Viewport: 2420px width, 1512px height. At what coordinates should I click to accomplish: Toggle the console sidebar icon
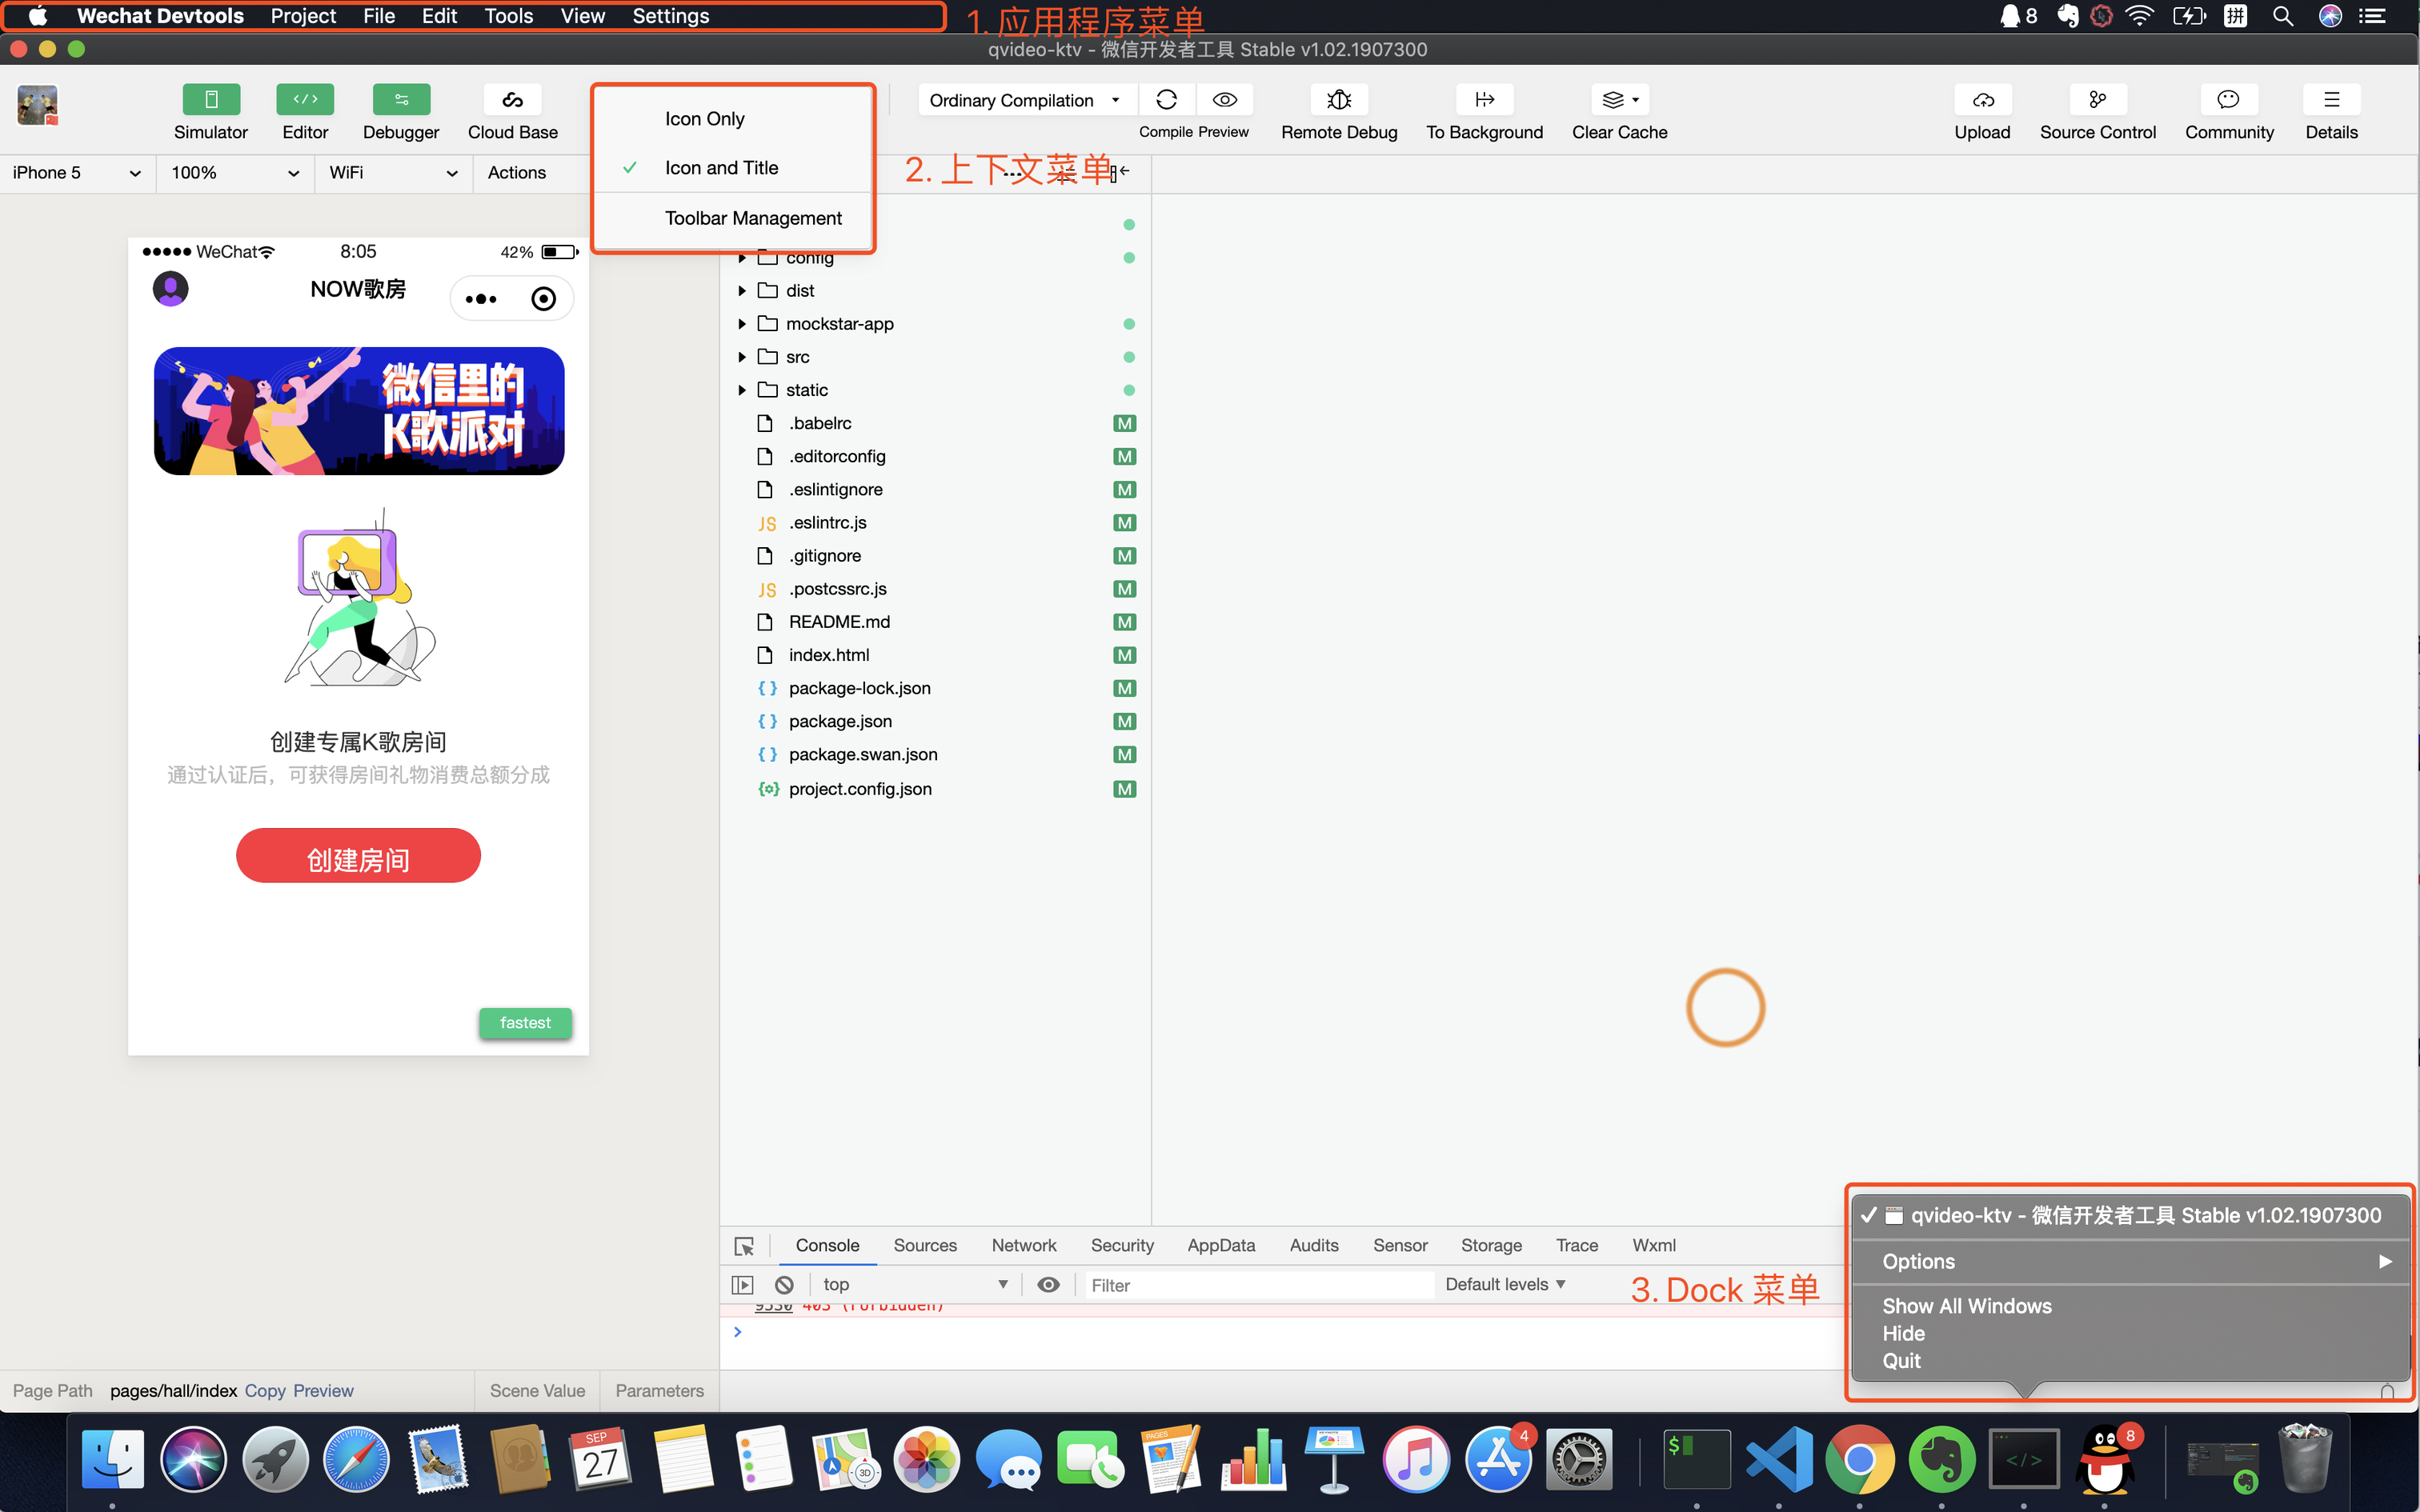click(x=742, y=1285)
